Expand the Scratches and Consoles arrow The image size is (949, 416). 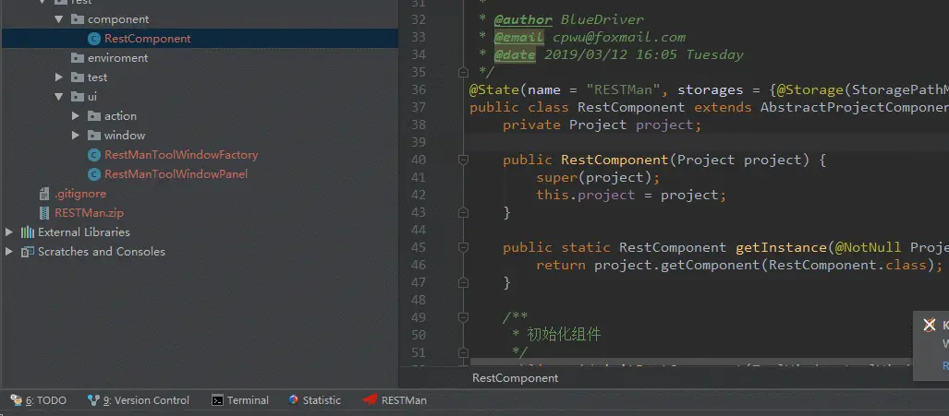tap(8, 252)
